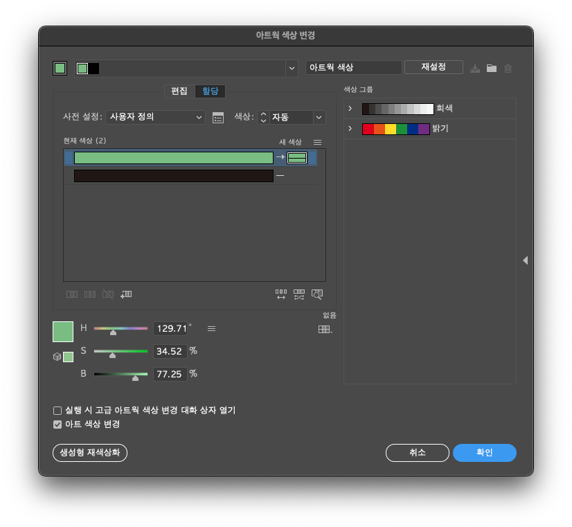Click the magnifier icon to find colors in artwork
Screen dimensions: 572x527
(316, 294)
